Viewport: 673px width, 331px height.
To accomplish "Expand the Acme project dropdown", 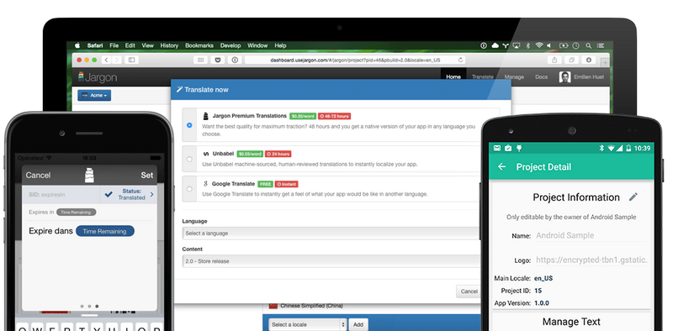I will (x=94, y=95).
